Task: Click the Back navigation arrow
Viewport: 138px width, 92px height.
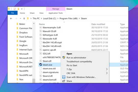Action: pos(11,18)
